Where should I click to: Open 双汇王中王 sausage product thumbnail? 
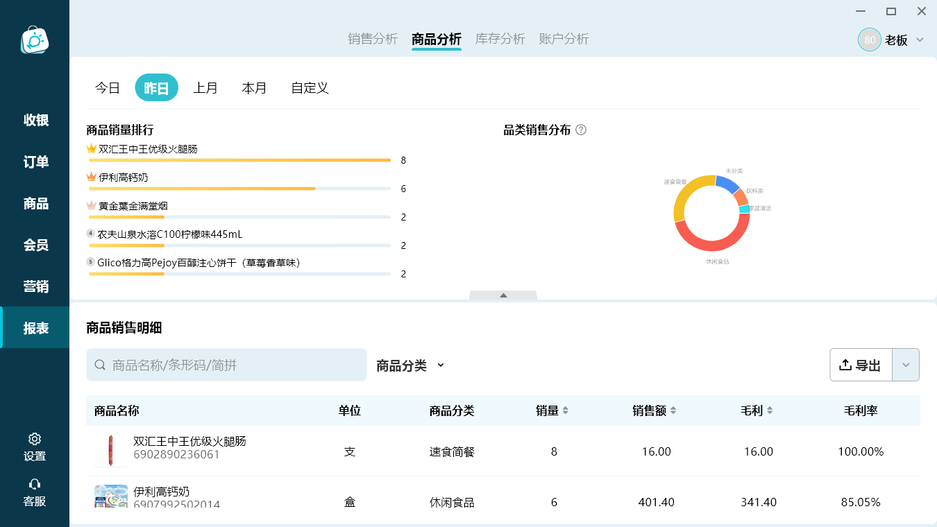click(110, 451)
